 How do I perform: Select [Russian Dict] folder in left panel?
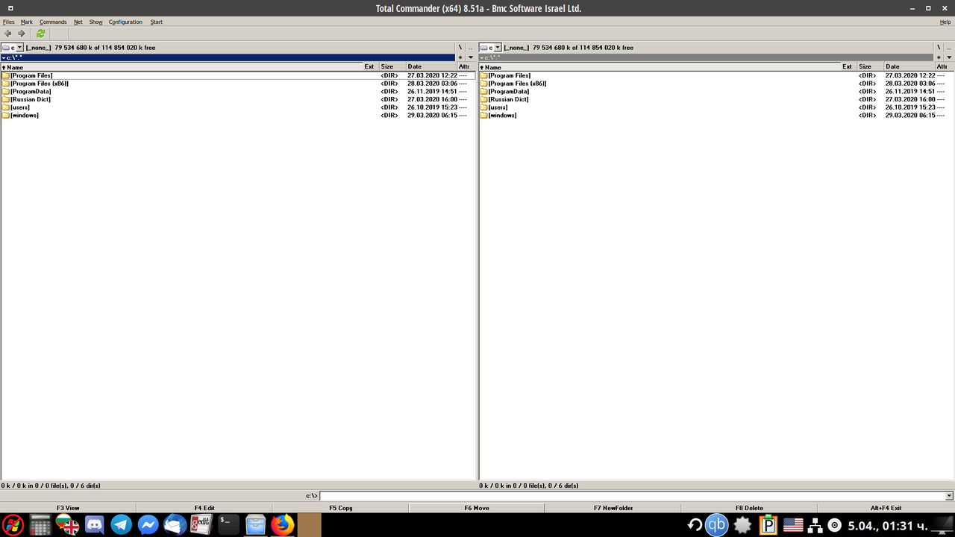click(238, 99)
